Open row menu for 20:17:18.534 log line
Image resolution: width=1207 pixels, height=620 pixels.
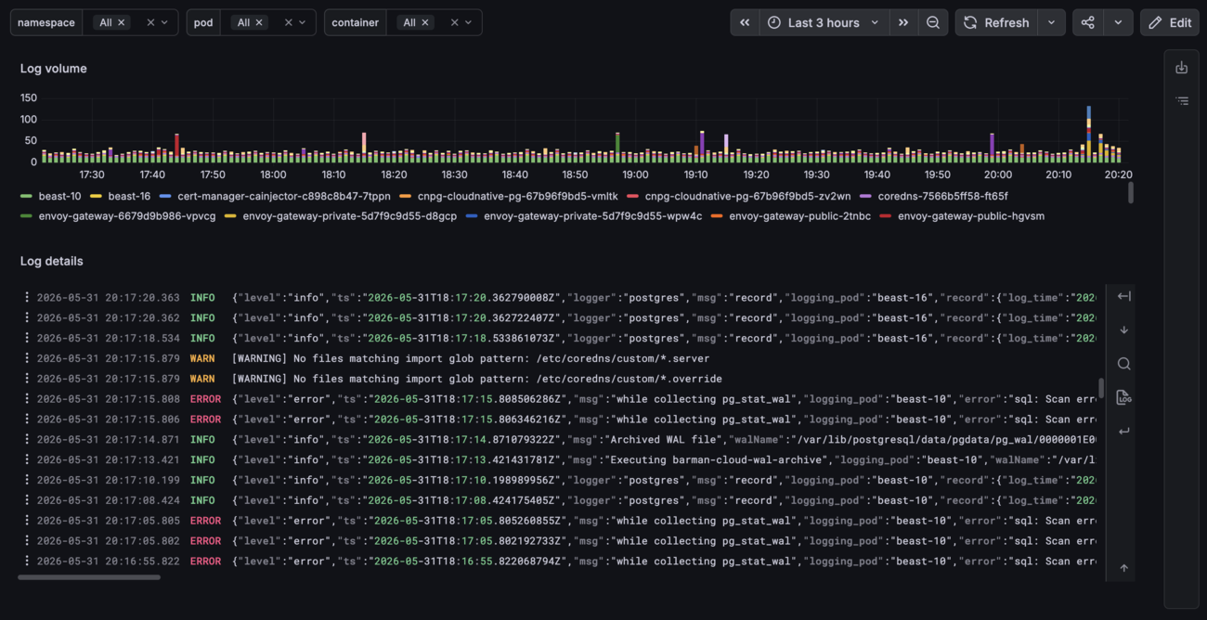pos(27,338)
